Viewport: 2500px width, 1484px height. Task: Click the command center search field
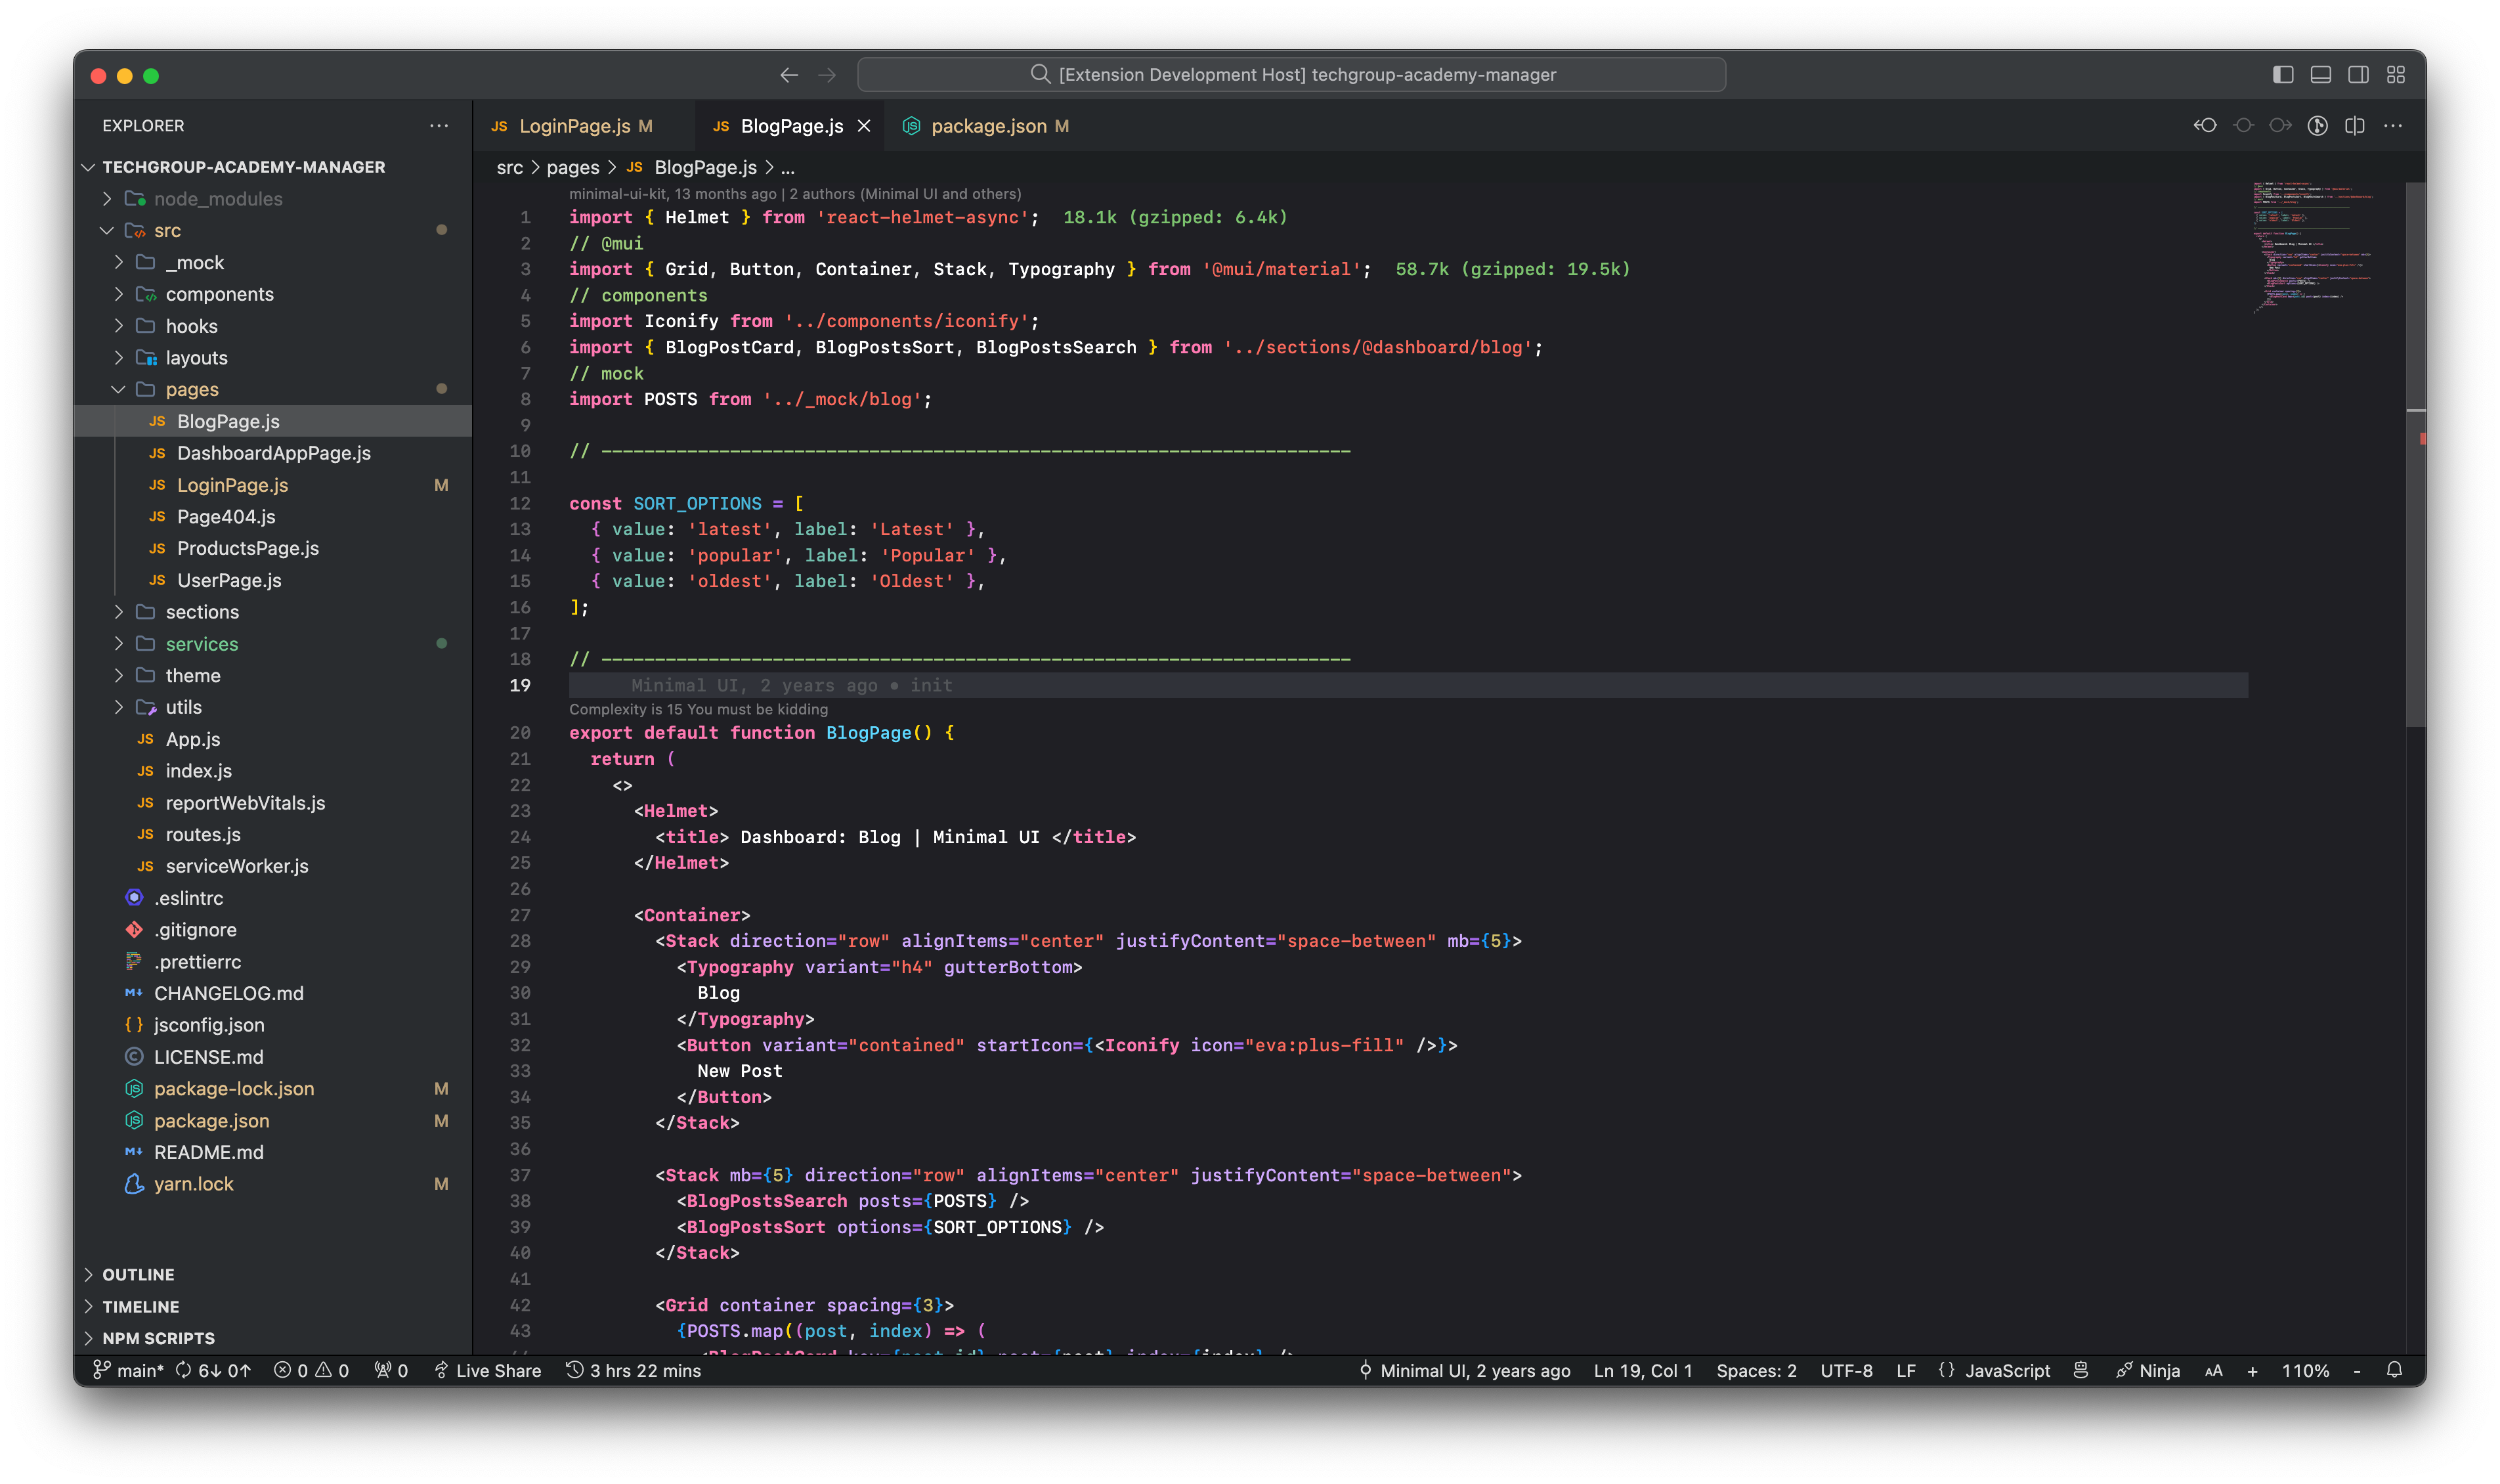1291,75
